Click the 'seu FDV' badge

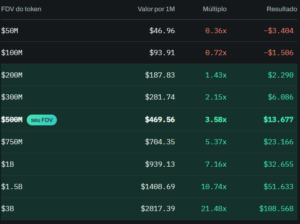click(x=42, y=120)
